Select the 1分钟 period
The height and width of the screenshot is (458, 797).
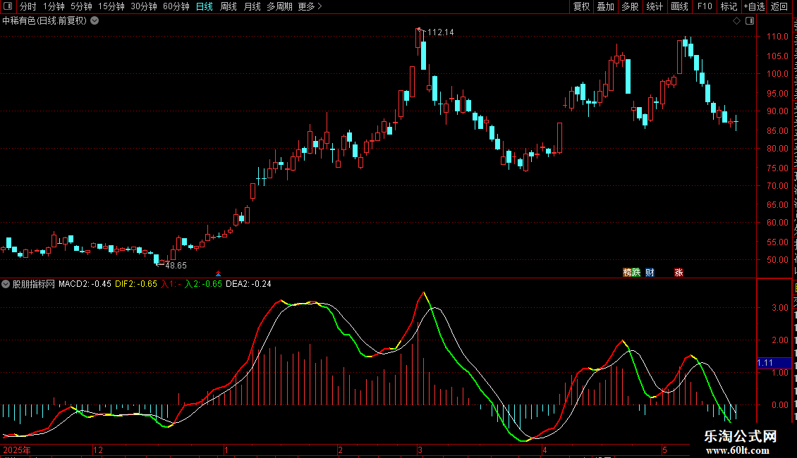click(x=54, y=6)
